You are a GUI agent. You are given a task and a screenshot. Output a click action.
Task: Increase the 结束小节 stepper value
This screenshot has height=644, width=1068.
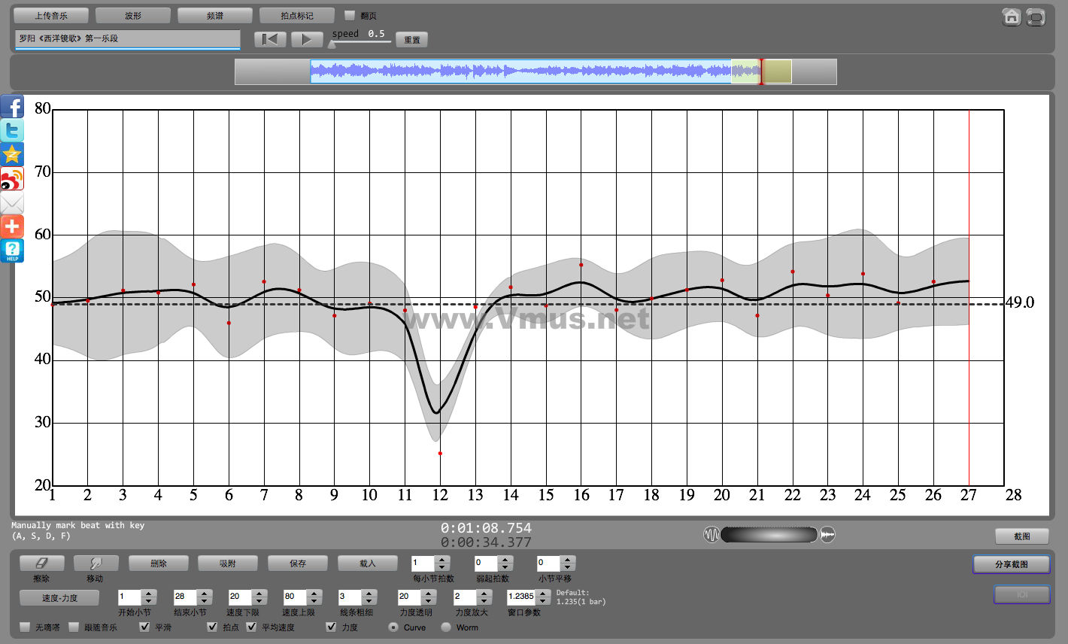click(205, 593)
